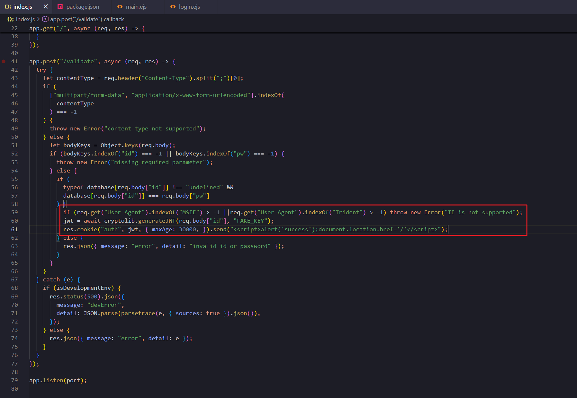Remove the breakpoint dot at line 41

tap(4, 61)
